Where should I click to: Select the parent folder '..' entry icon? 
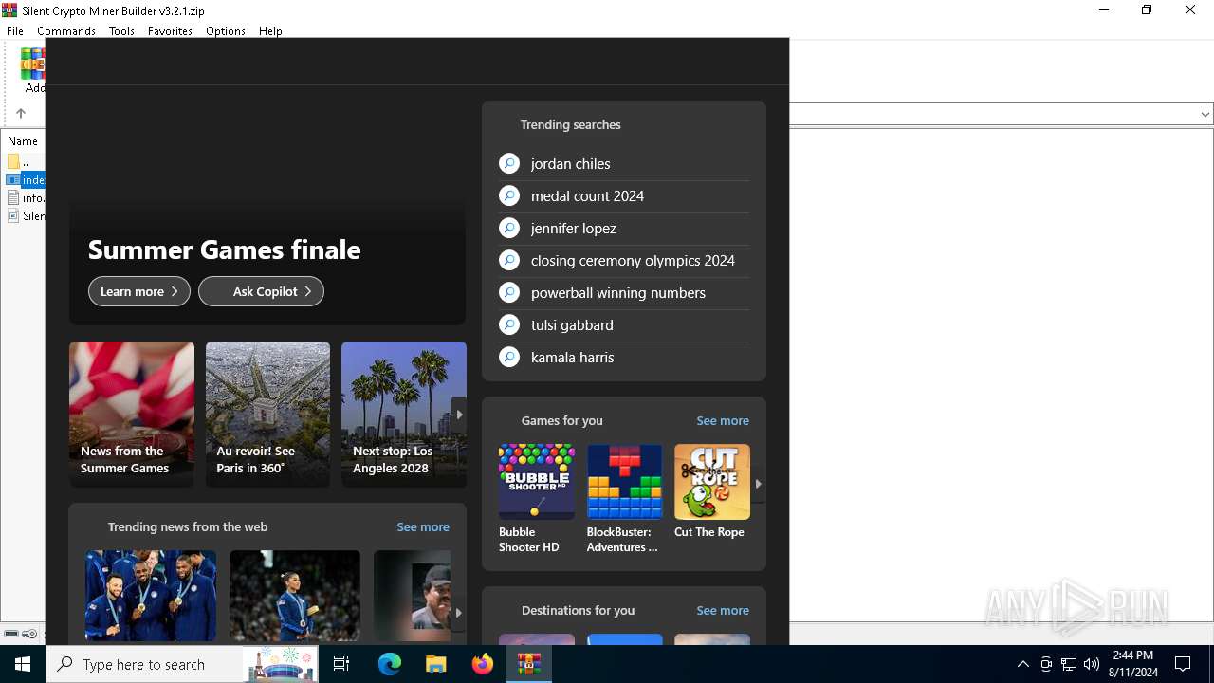click(x=13, y=161)
